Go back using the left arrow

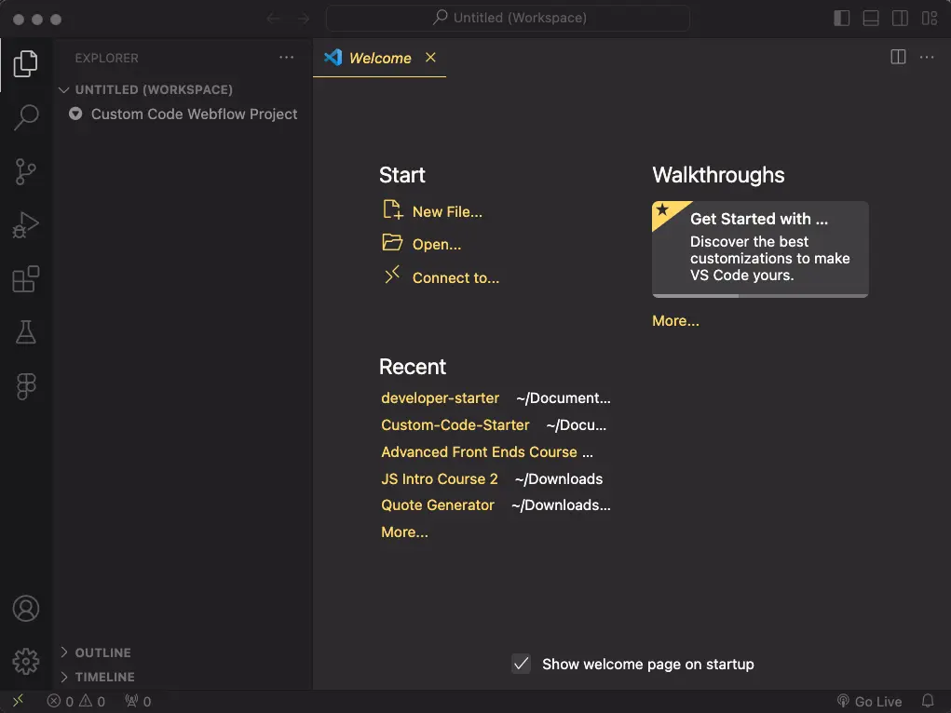pos(274,19)
